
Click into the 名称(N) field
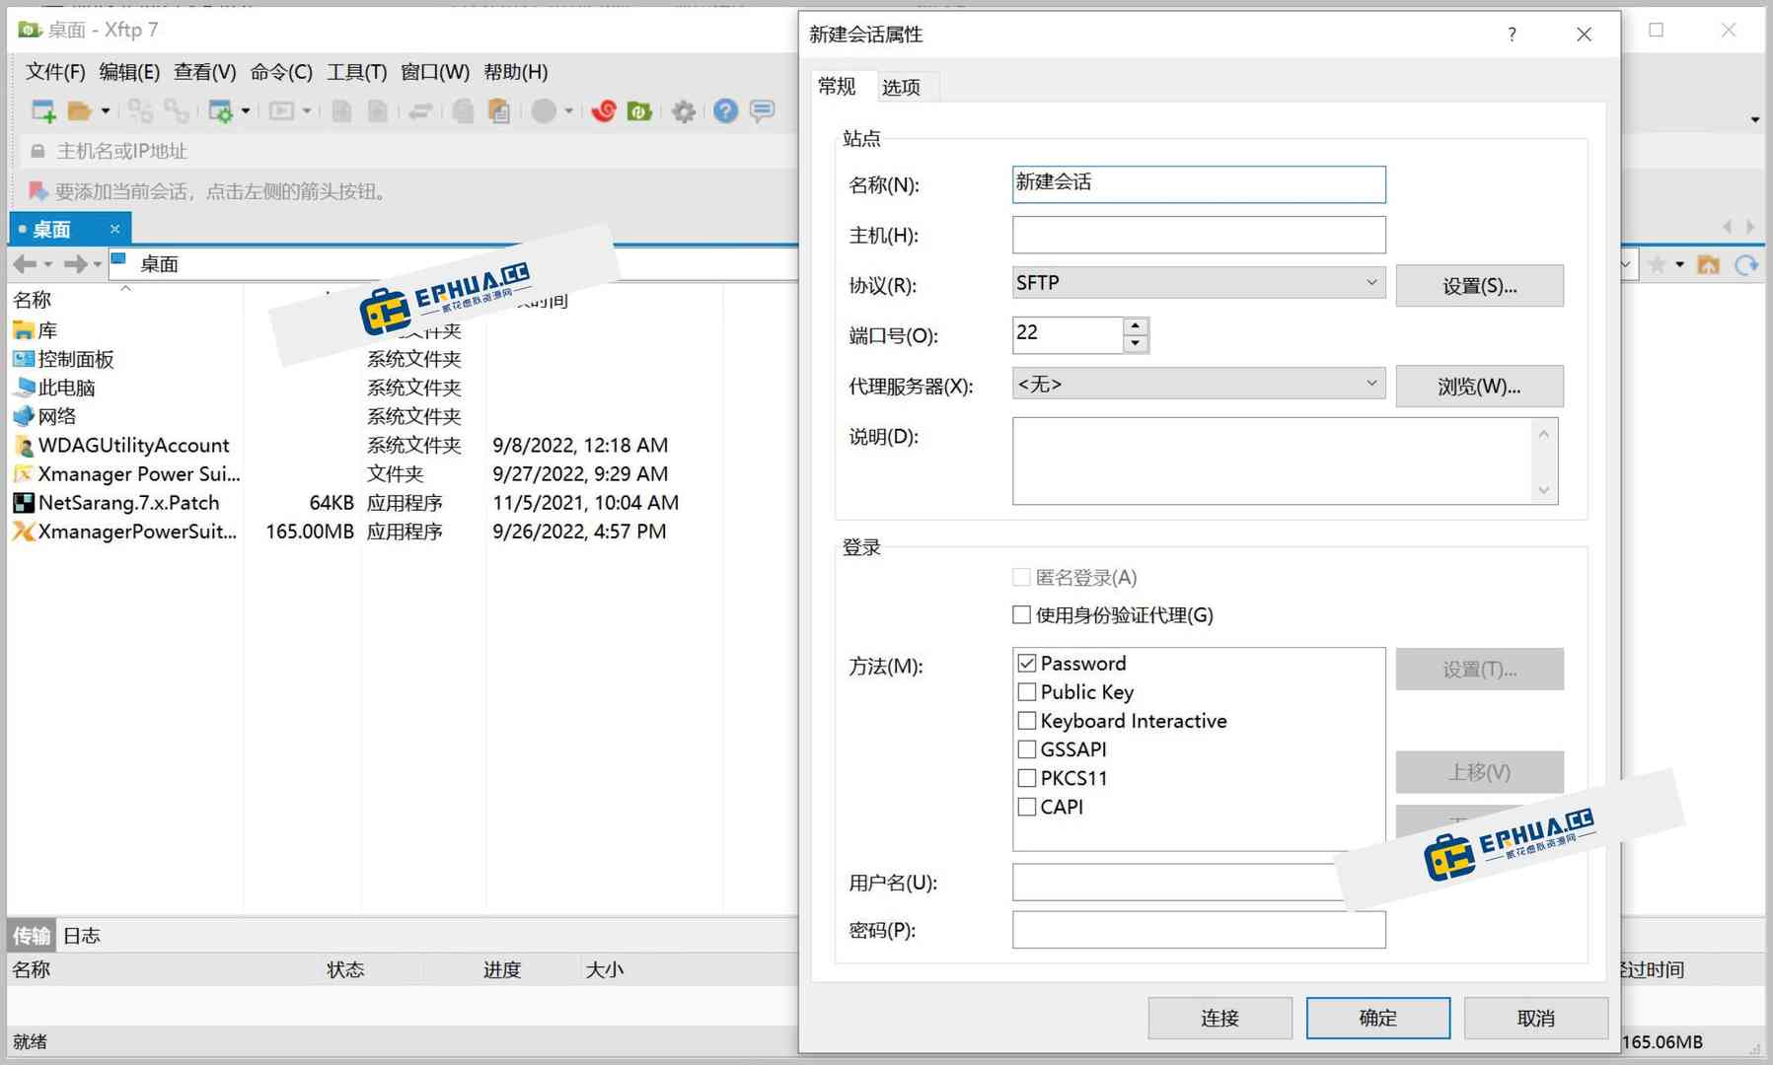pos(1199,184)
